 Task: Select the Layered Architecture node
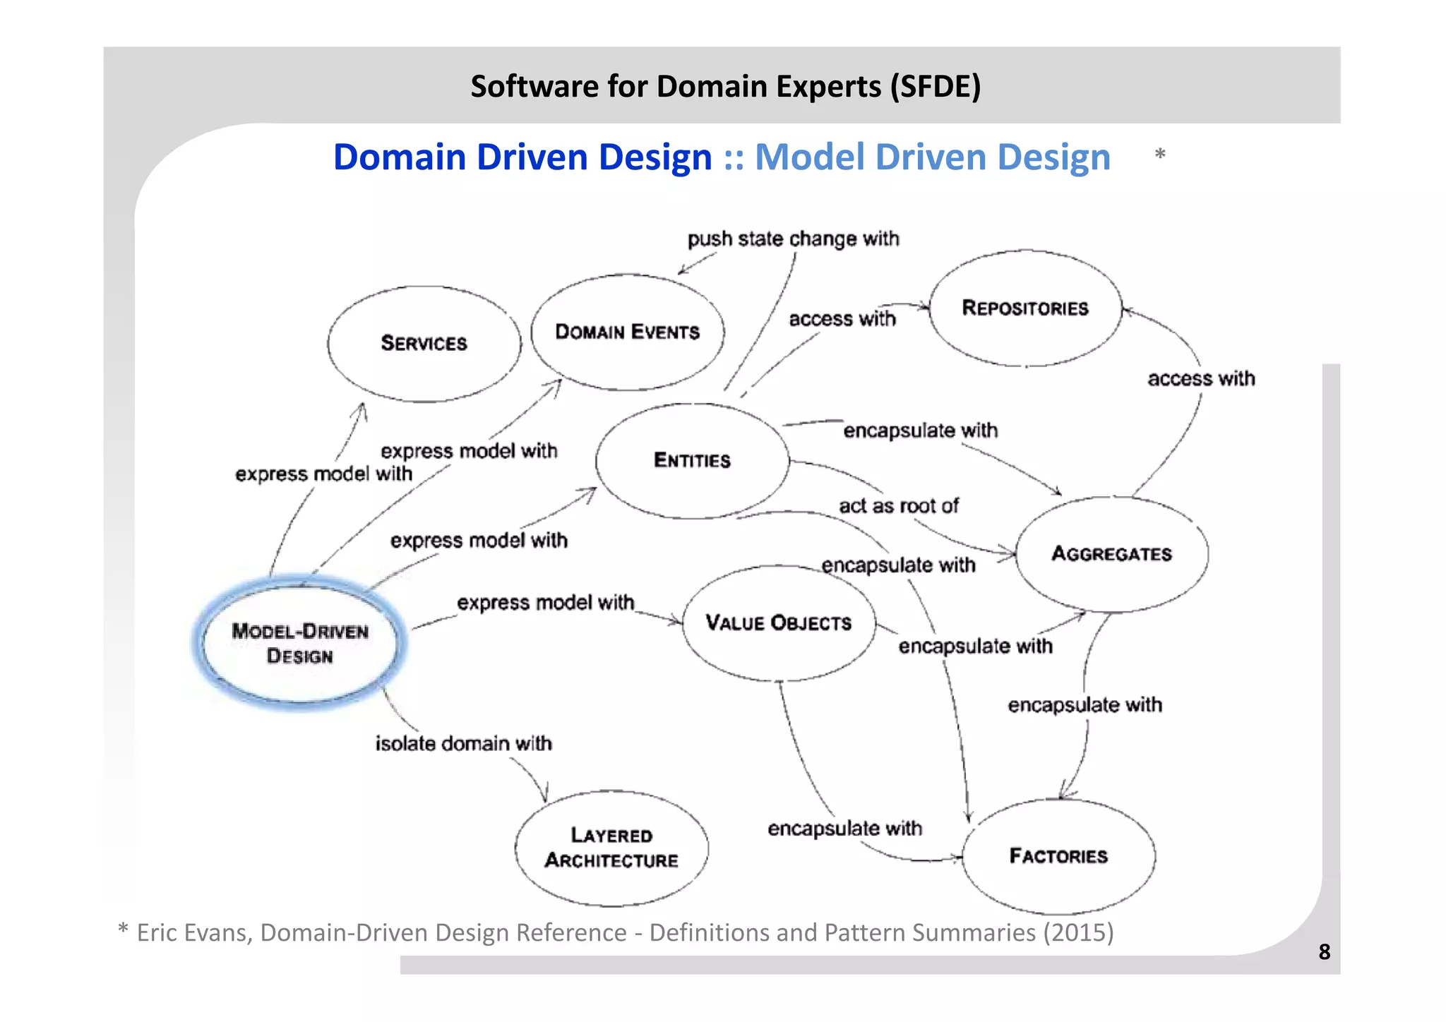click(x=611, y=848)
